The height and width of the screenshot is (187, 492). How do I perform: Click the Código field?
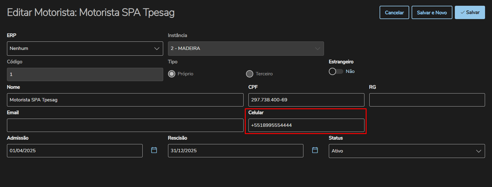point(85,74)
